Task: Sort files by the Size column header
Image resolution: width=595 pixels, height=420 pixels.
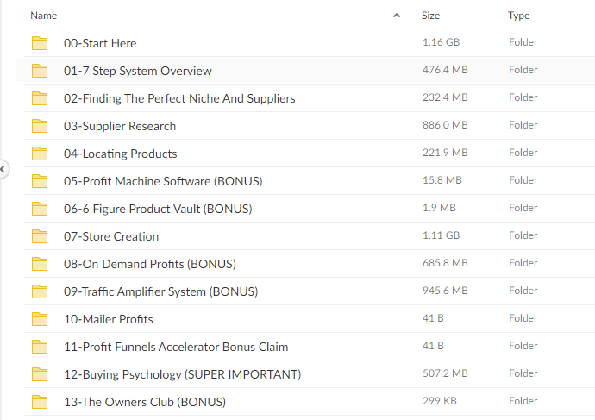Action: [430, 16]
